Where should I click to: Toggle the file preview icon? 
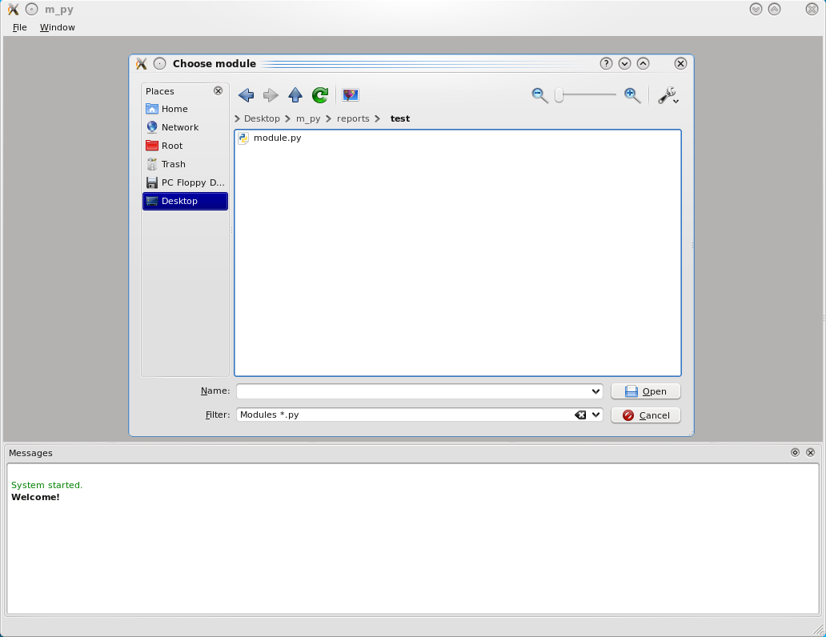pyautogui.click(x=350, y=95)
